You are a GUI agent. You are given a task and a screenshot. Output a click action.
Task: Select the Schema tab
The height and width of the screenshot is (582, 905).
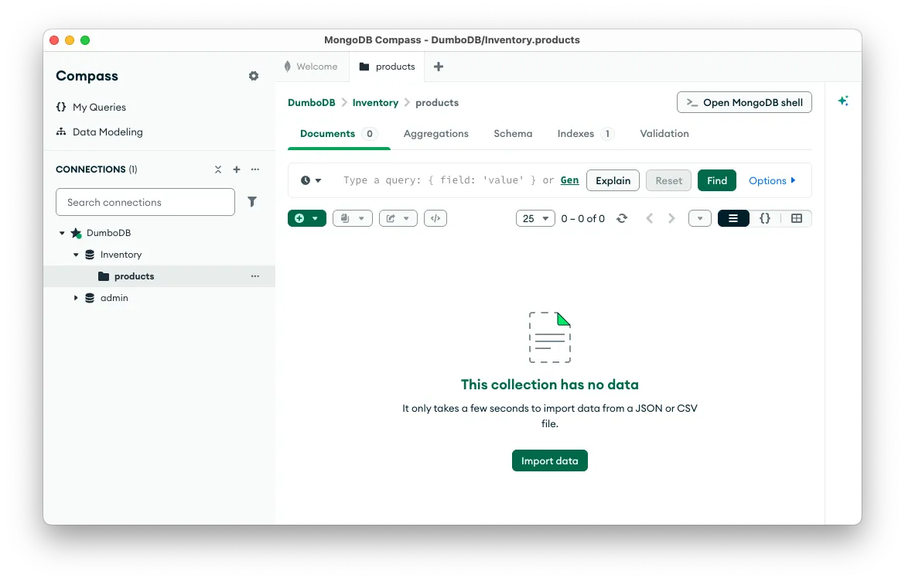(513, 133)
